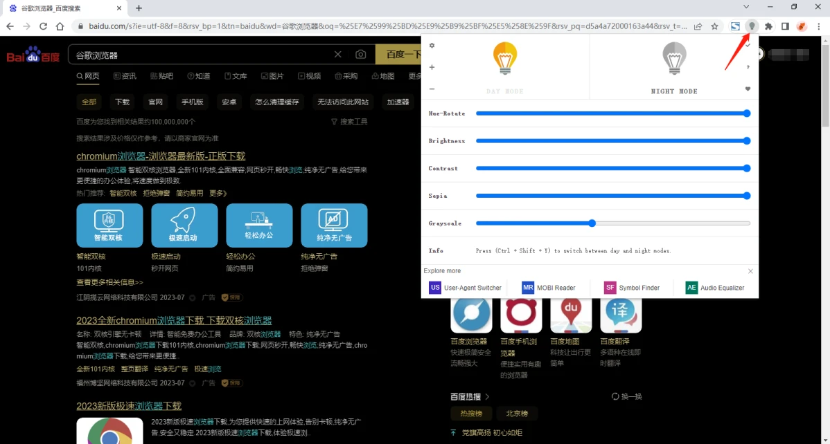Adjust the Hue-Rotate slider
The height and width of the screenshot is (444, 830).
click(x=613, y=113)
